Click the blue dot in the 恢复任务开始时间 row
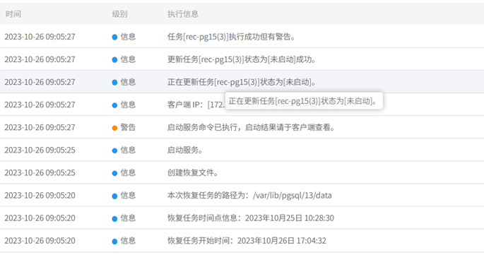The width and height of the screenshot is (484, 255). pos(114,241)
